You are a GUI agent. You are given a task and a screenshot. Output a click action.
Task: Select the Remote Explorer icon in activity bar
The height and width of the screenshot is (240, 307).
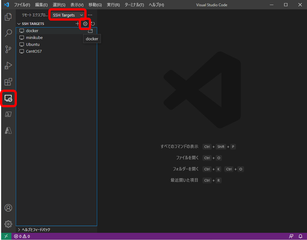[8, 98]
